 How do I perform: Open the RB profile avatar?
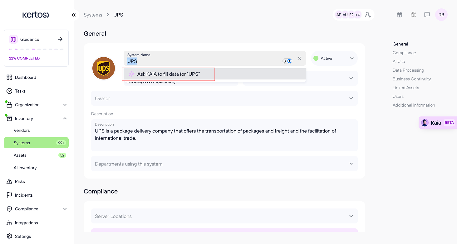pyautogui.click(x=441, y=15)
